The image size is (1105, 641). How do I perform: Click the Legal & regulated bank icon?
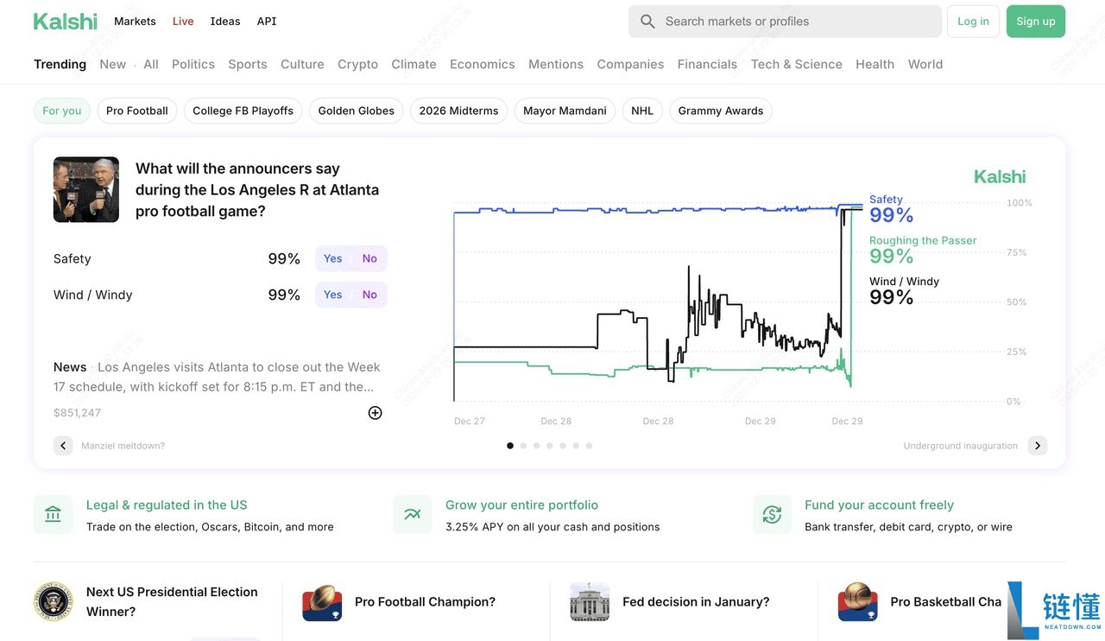coord(54,515)
